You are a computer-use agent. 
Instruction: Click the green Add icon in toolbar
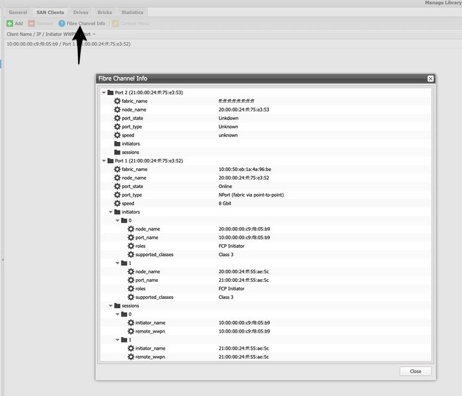coord(9,23)
